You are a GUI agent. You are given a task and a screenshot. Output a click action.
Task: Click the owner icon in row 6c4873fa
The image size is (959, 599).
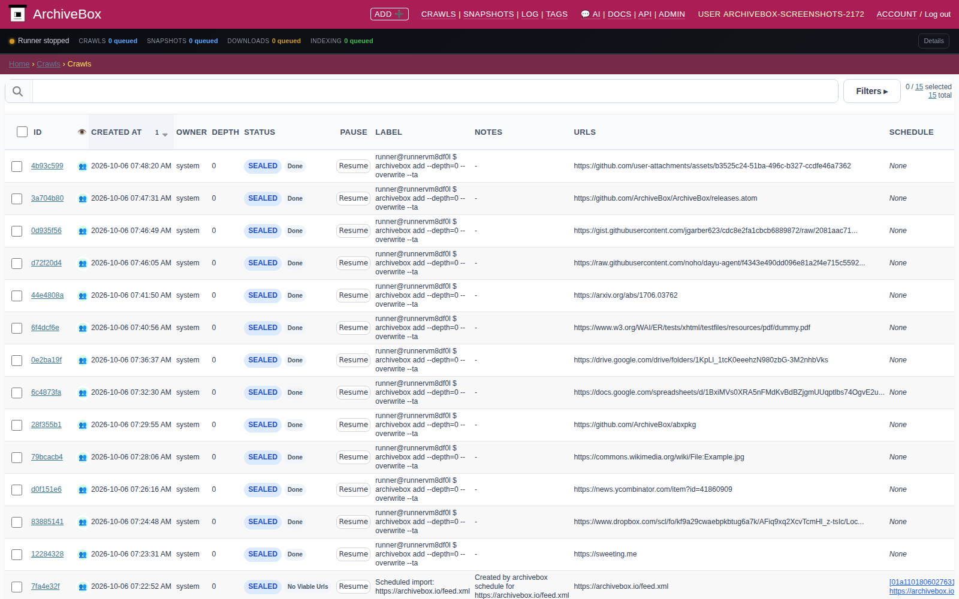point(83,393)
